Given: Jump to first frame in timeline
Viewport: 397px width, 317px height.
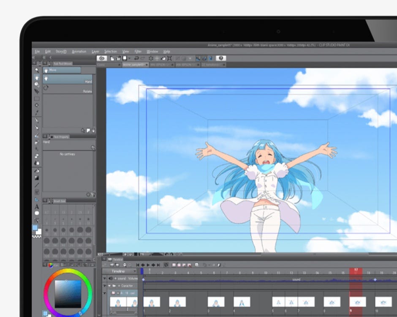Looking at the screenshot, I should [x=138, y=265].
